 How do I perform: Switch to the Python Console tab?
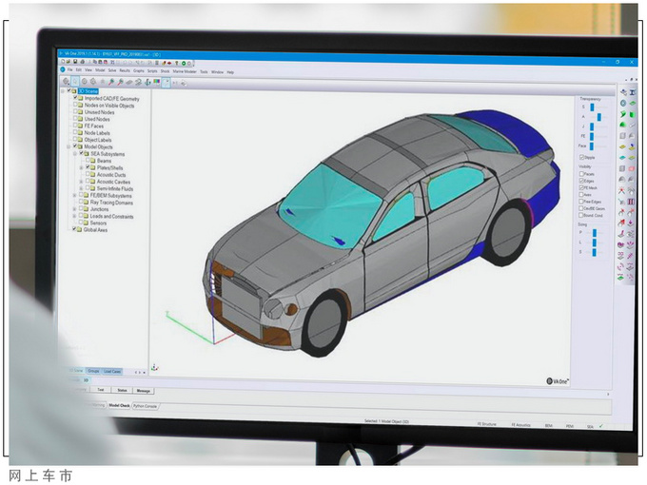tap(145, 404)
